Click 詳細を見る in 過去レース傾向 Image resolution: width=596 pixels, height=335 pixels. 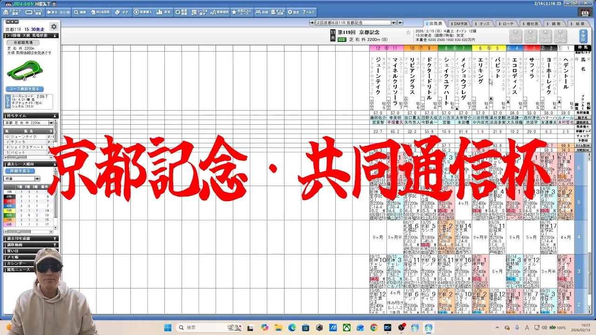(20, 171)
